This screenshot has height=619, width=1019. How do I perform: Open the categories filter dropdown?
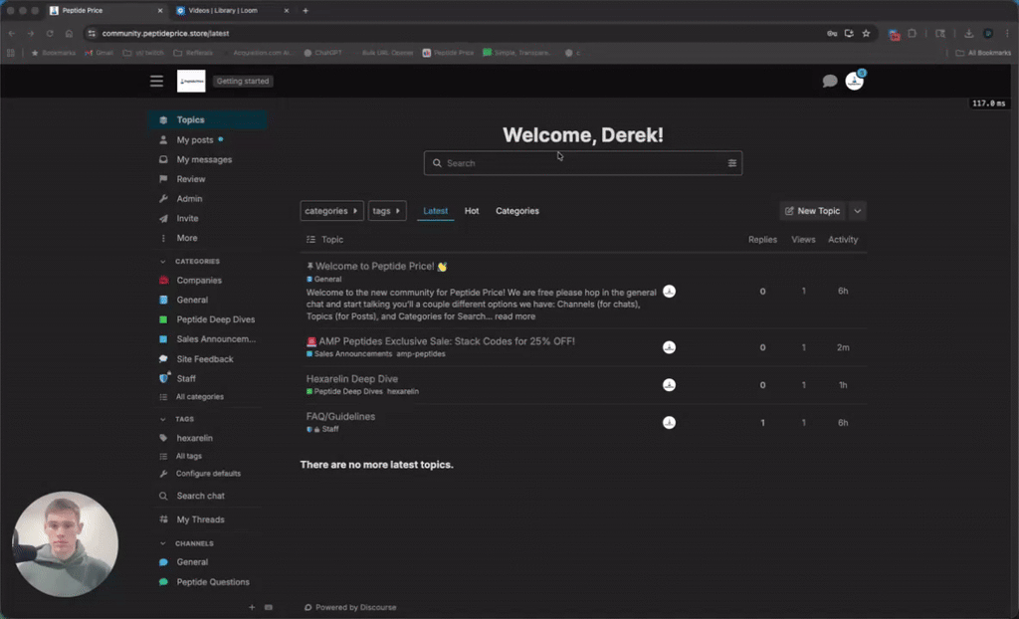tap(331, 211)
